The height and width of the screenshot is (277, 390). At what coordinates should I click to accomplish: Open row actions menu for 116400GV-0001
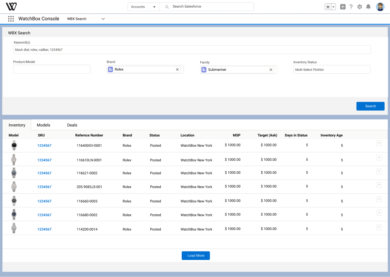click(x=379, y=143)
